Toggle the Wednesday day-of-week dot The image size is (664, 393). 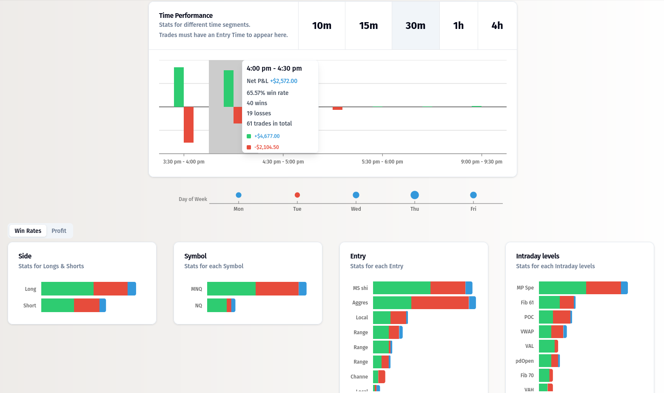pyautogui.click(x=356, y=195)
